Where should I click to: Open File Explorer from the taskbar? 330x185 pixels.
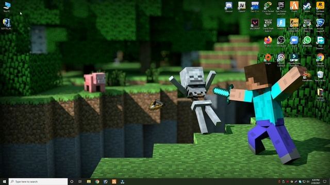[x=89, y=181]
